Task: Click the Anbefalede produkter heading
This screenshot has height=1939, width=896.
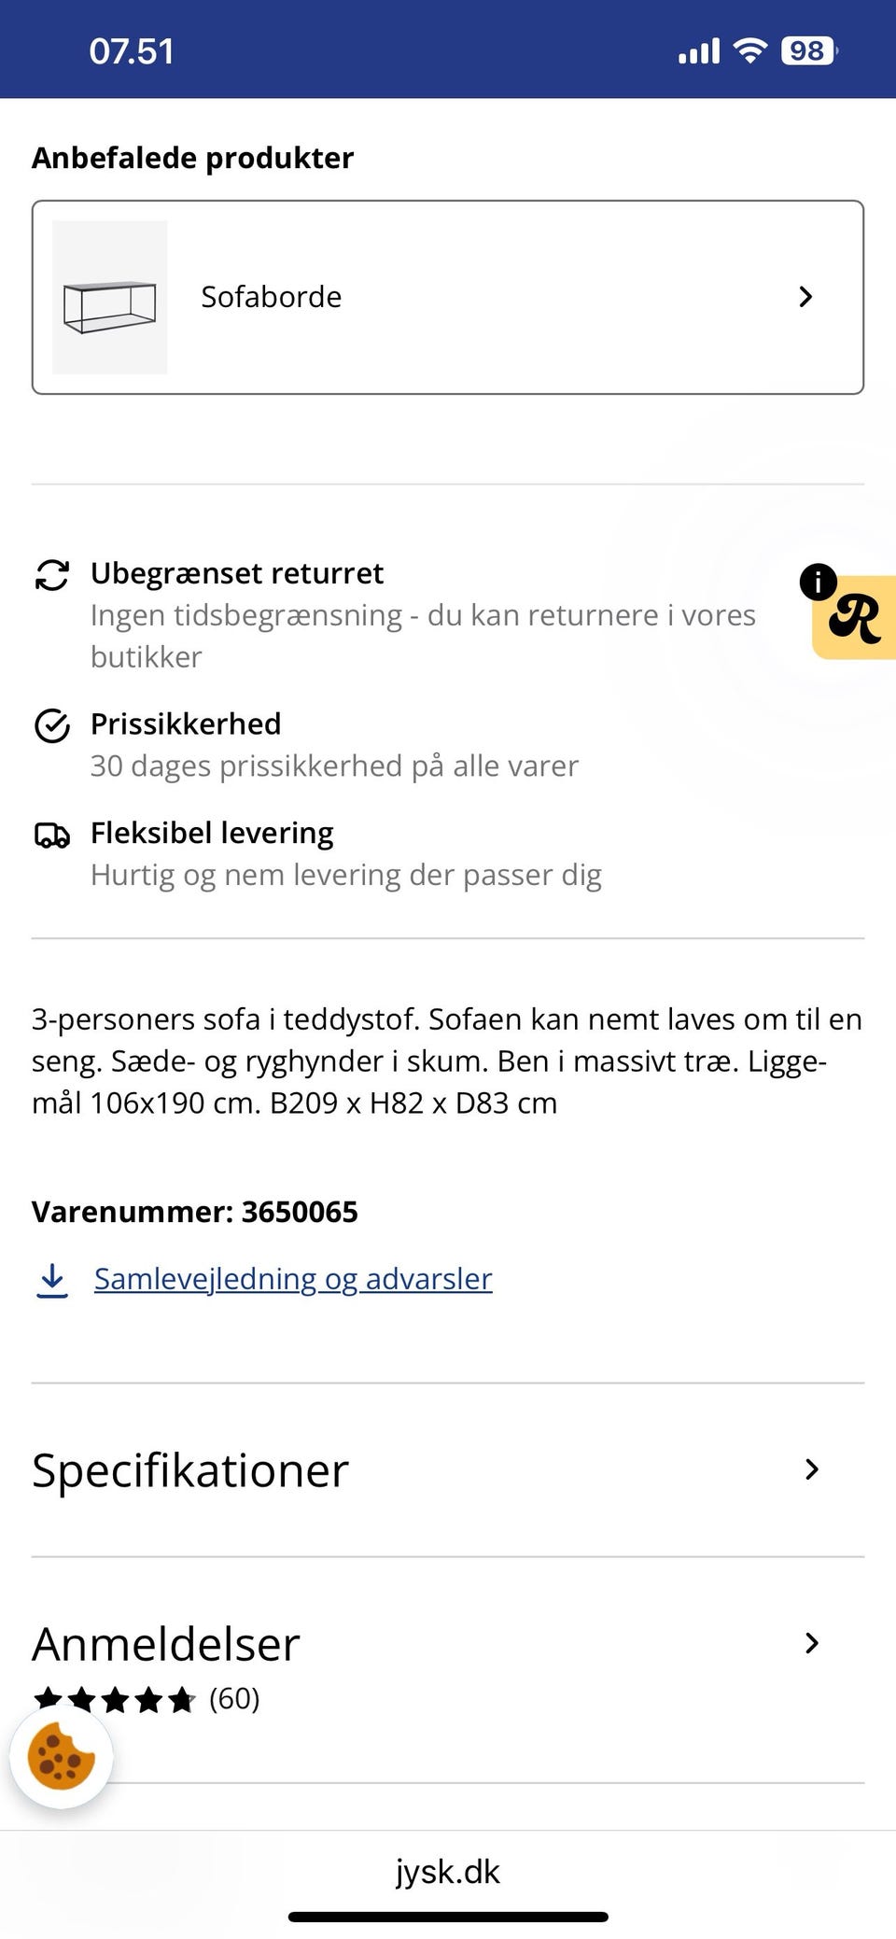Action: pos(193,157)
